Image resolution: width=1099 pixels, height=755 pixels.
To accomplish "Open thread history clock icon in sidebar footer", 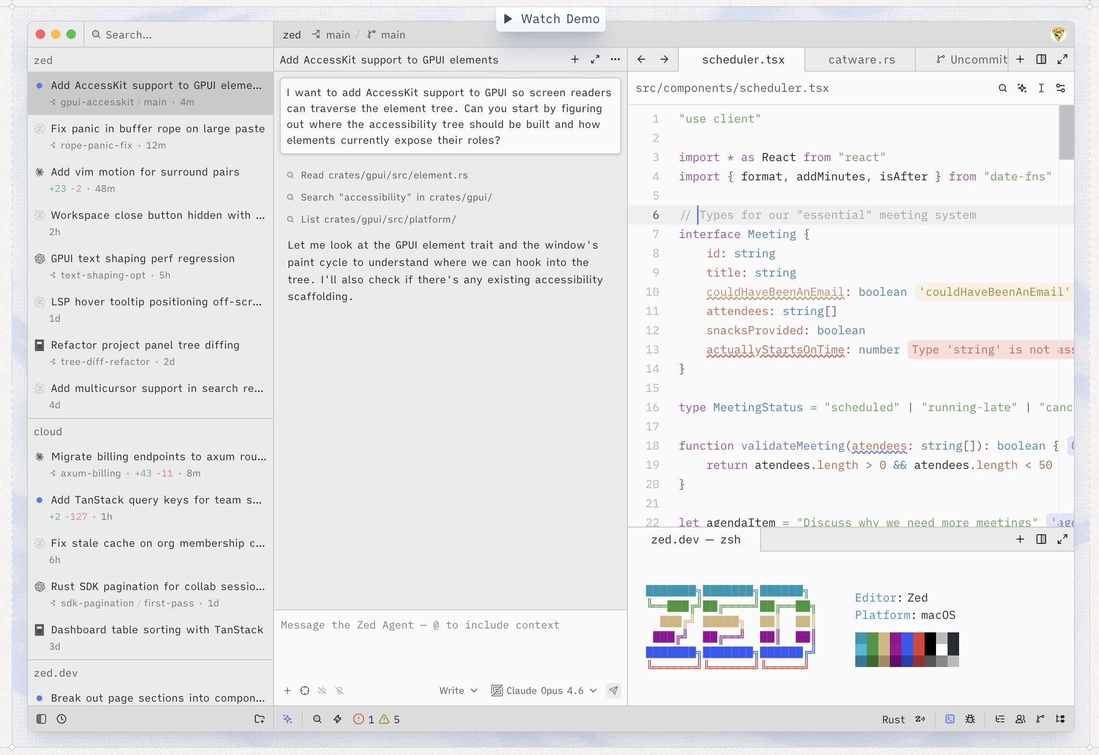I will 62,719.
